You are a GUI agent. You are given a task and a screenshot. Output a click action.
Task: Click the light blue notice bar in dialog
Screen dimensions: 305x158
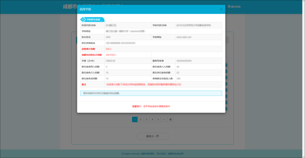(x=151, y=93)
